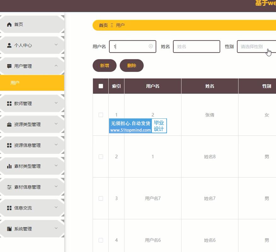Click the 删除 button
The image size is (276, 252).
pos(132,65)
